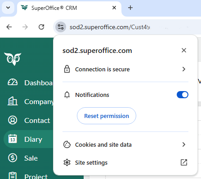The width and height of the screenshot is (201, 179).
Task: Click the owl favicon on the tab
Action: tap(24, 8)
